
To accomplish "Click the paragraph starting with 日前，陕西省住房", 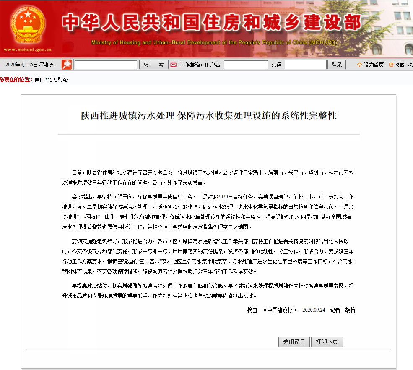I will 208,177.
